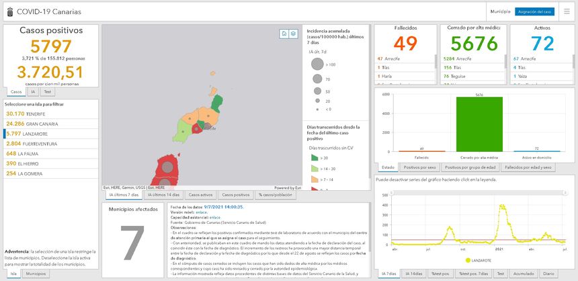578x281 pixels.
Task: Open the map layers list icon
Action: (x=293, y=34)
